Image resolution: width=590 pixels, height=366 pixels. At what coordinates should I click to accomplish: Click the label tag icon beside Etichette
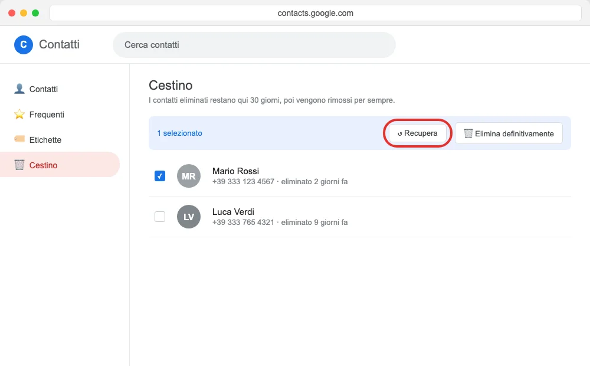19,139
